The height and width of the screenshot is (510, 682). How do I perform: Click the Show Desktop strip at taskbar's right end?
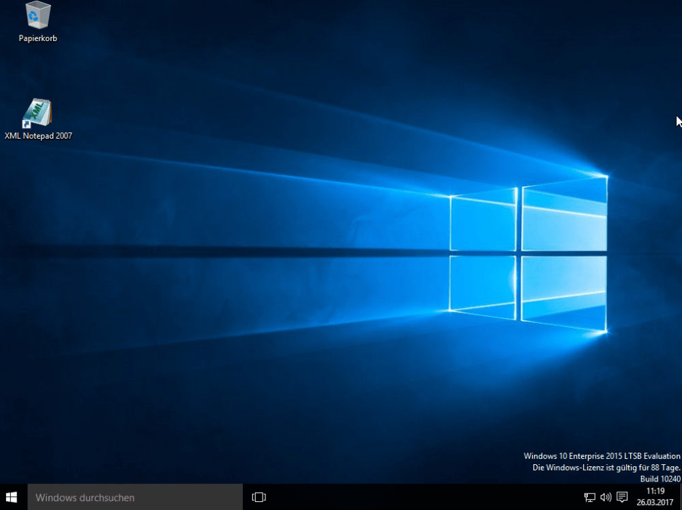point(680,497)
